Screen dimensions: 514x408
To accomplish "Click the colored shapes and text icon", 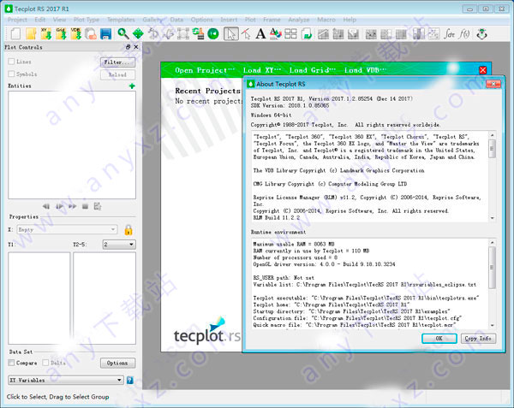I will tap(276, 33).
